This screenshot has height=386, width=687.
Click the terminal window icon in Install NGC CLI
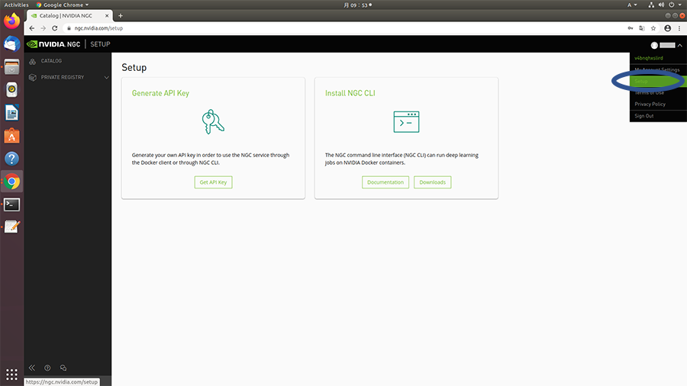tap(406, 121)
